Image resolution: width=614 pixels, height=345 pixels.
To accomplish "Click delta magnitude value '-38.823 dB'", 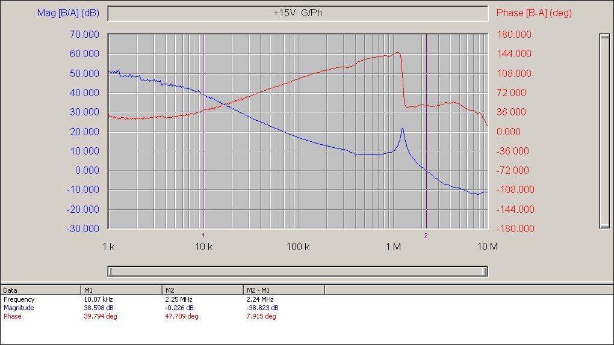I will [x=262, y=308].
